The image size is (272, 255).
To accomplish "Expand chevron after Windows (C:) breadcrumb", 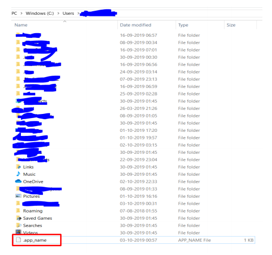I will tap(58, 13).
